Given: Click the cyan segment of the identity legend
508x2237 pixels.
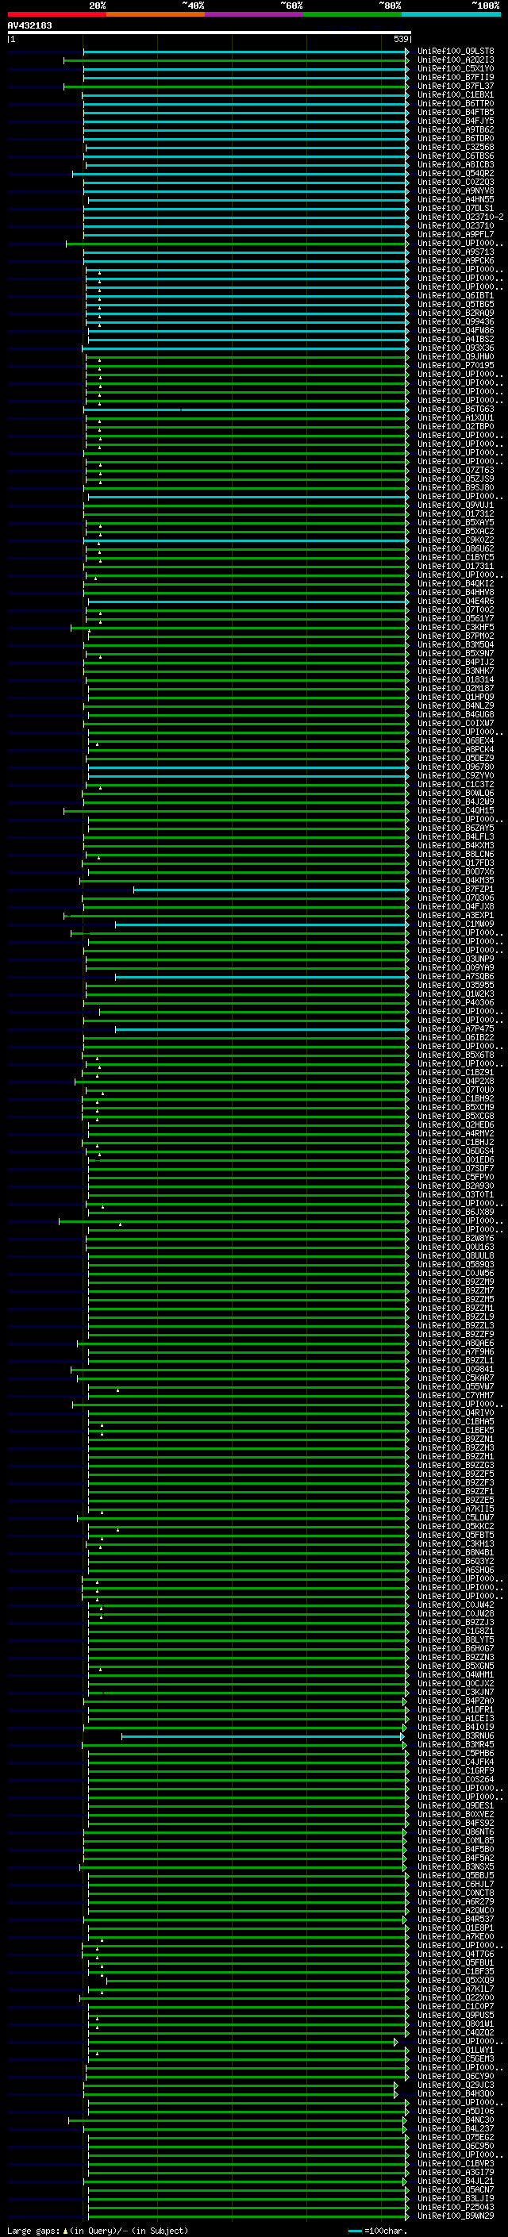Looking at the screenshot, I should pos(452,14).
